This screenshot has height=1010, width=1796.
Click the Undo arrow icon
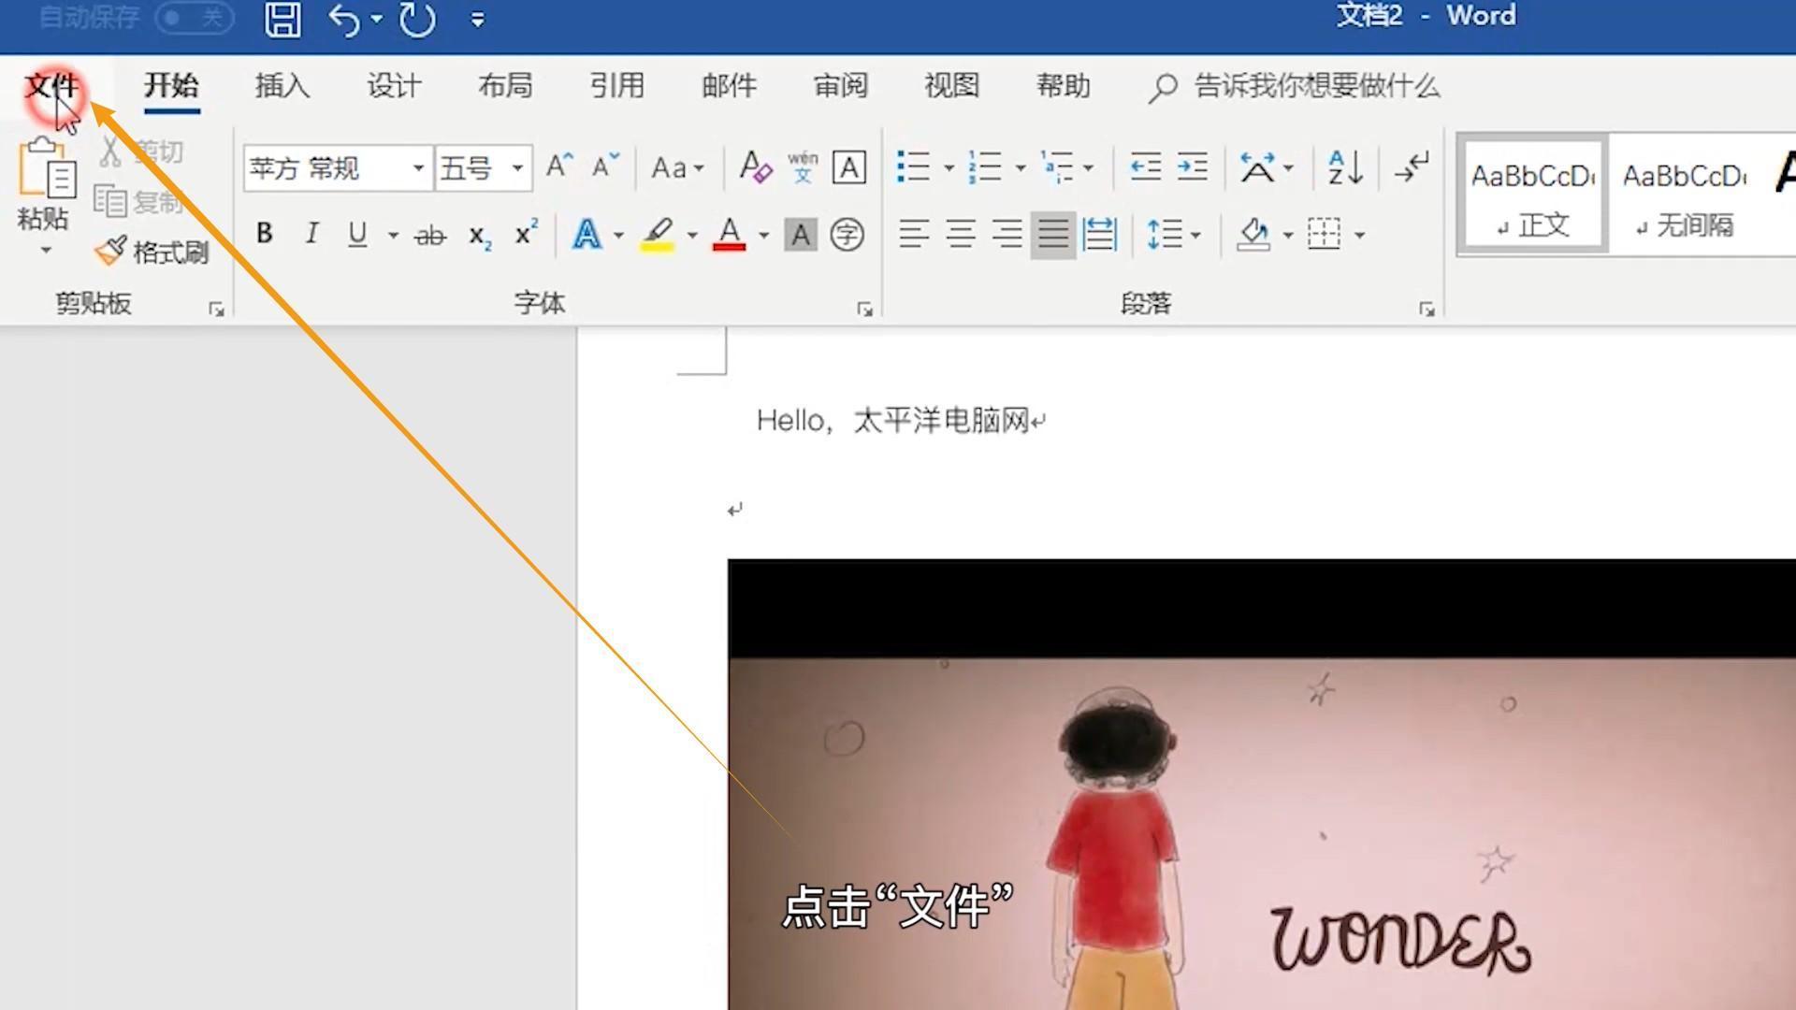[x=343, y=20]
